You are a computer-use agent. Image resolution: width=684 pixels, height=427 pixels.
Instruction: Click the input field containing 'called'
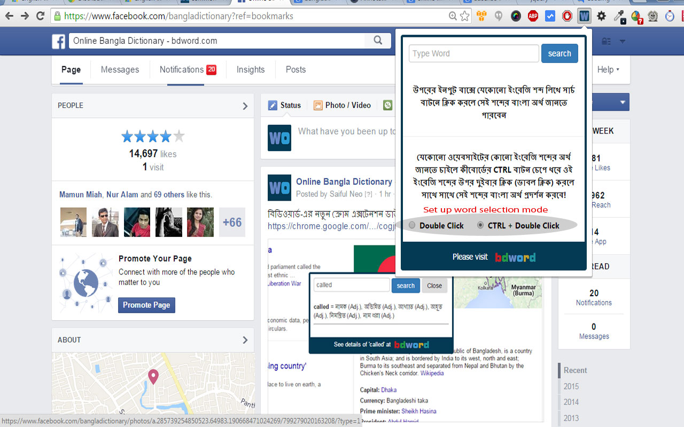tap(352, 285)
